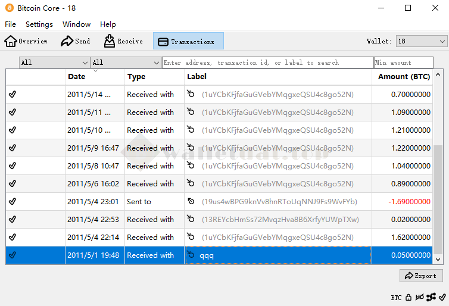
Task: Open the Help menu
Action: [x=108, y=24]
